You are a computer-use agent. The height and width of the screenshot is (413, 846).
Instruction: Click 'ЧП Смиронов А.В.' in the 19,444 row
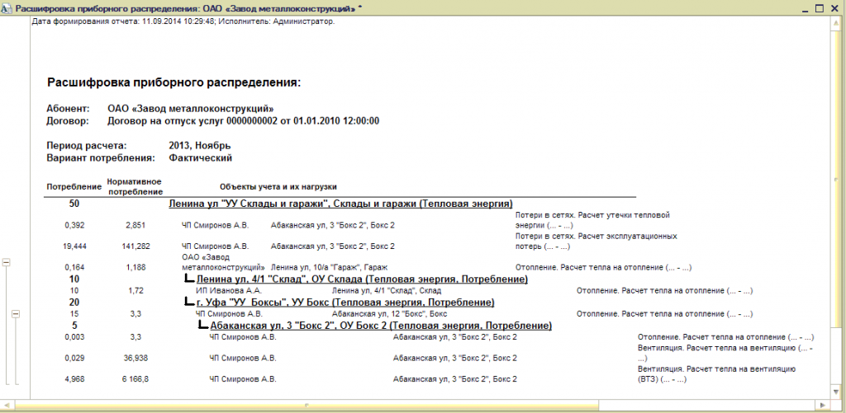215,246
